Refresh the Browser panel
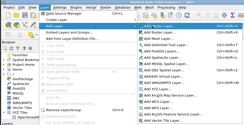The width and height of the screenshot is (244, 125). pyautogui.click(x=11, y=48)
